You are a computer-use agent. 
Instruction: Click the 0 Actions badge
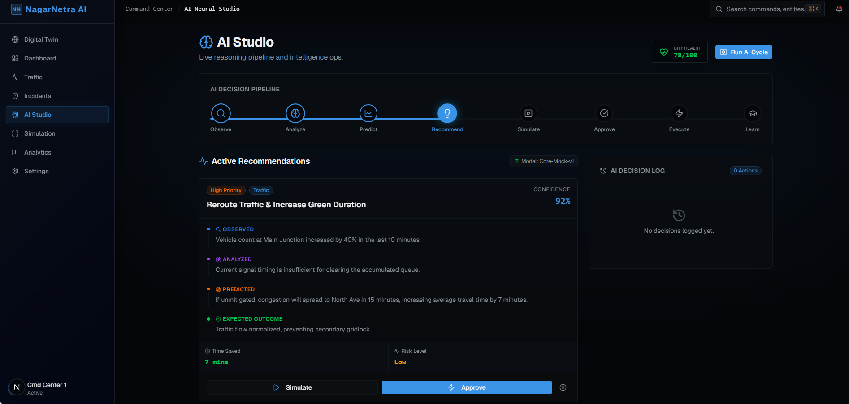[x=745, y=171]
